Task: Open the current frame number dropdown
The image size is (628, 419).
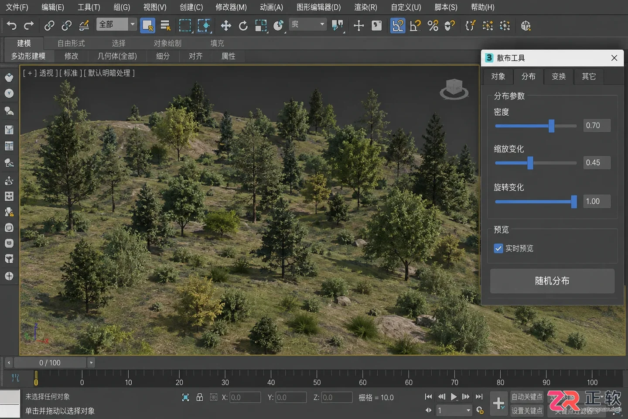Action: (x=454, y=410)
